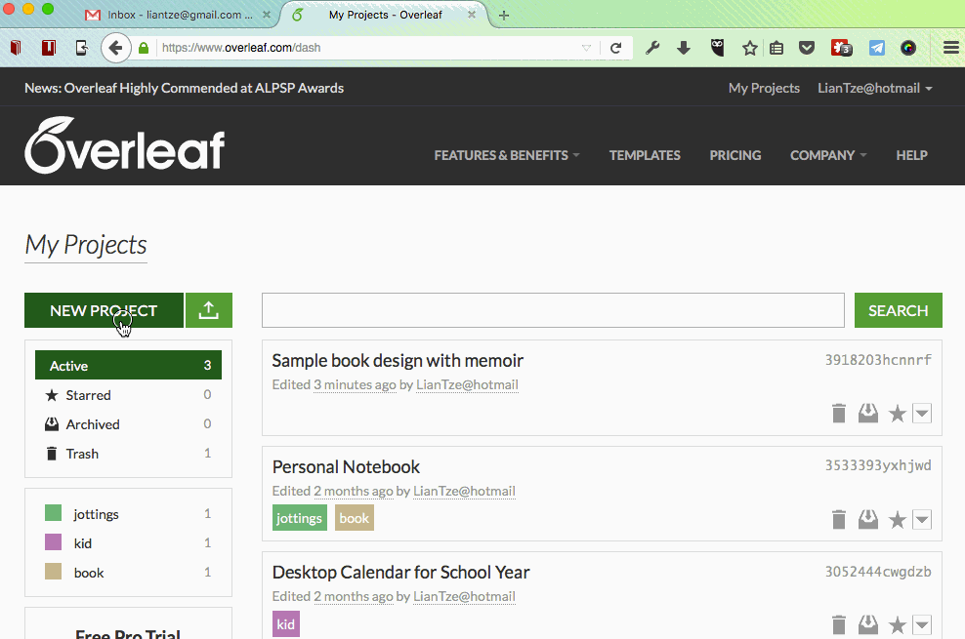
Task: Click book tag on Personal Notebook
Action: coord(354,518)
